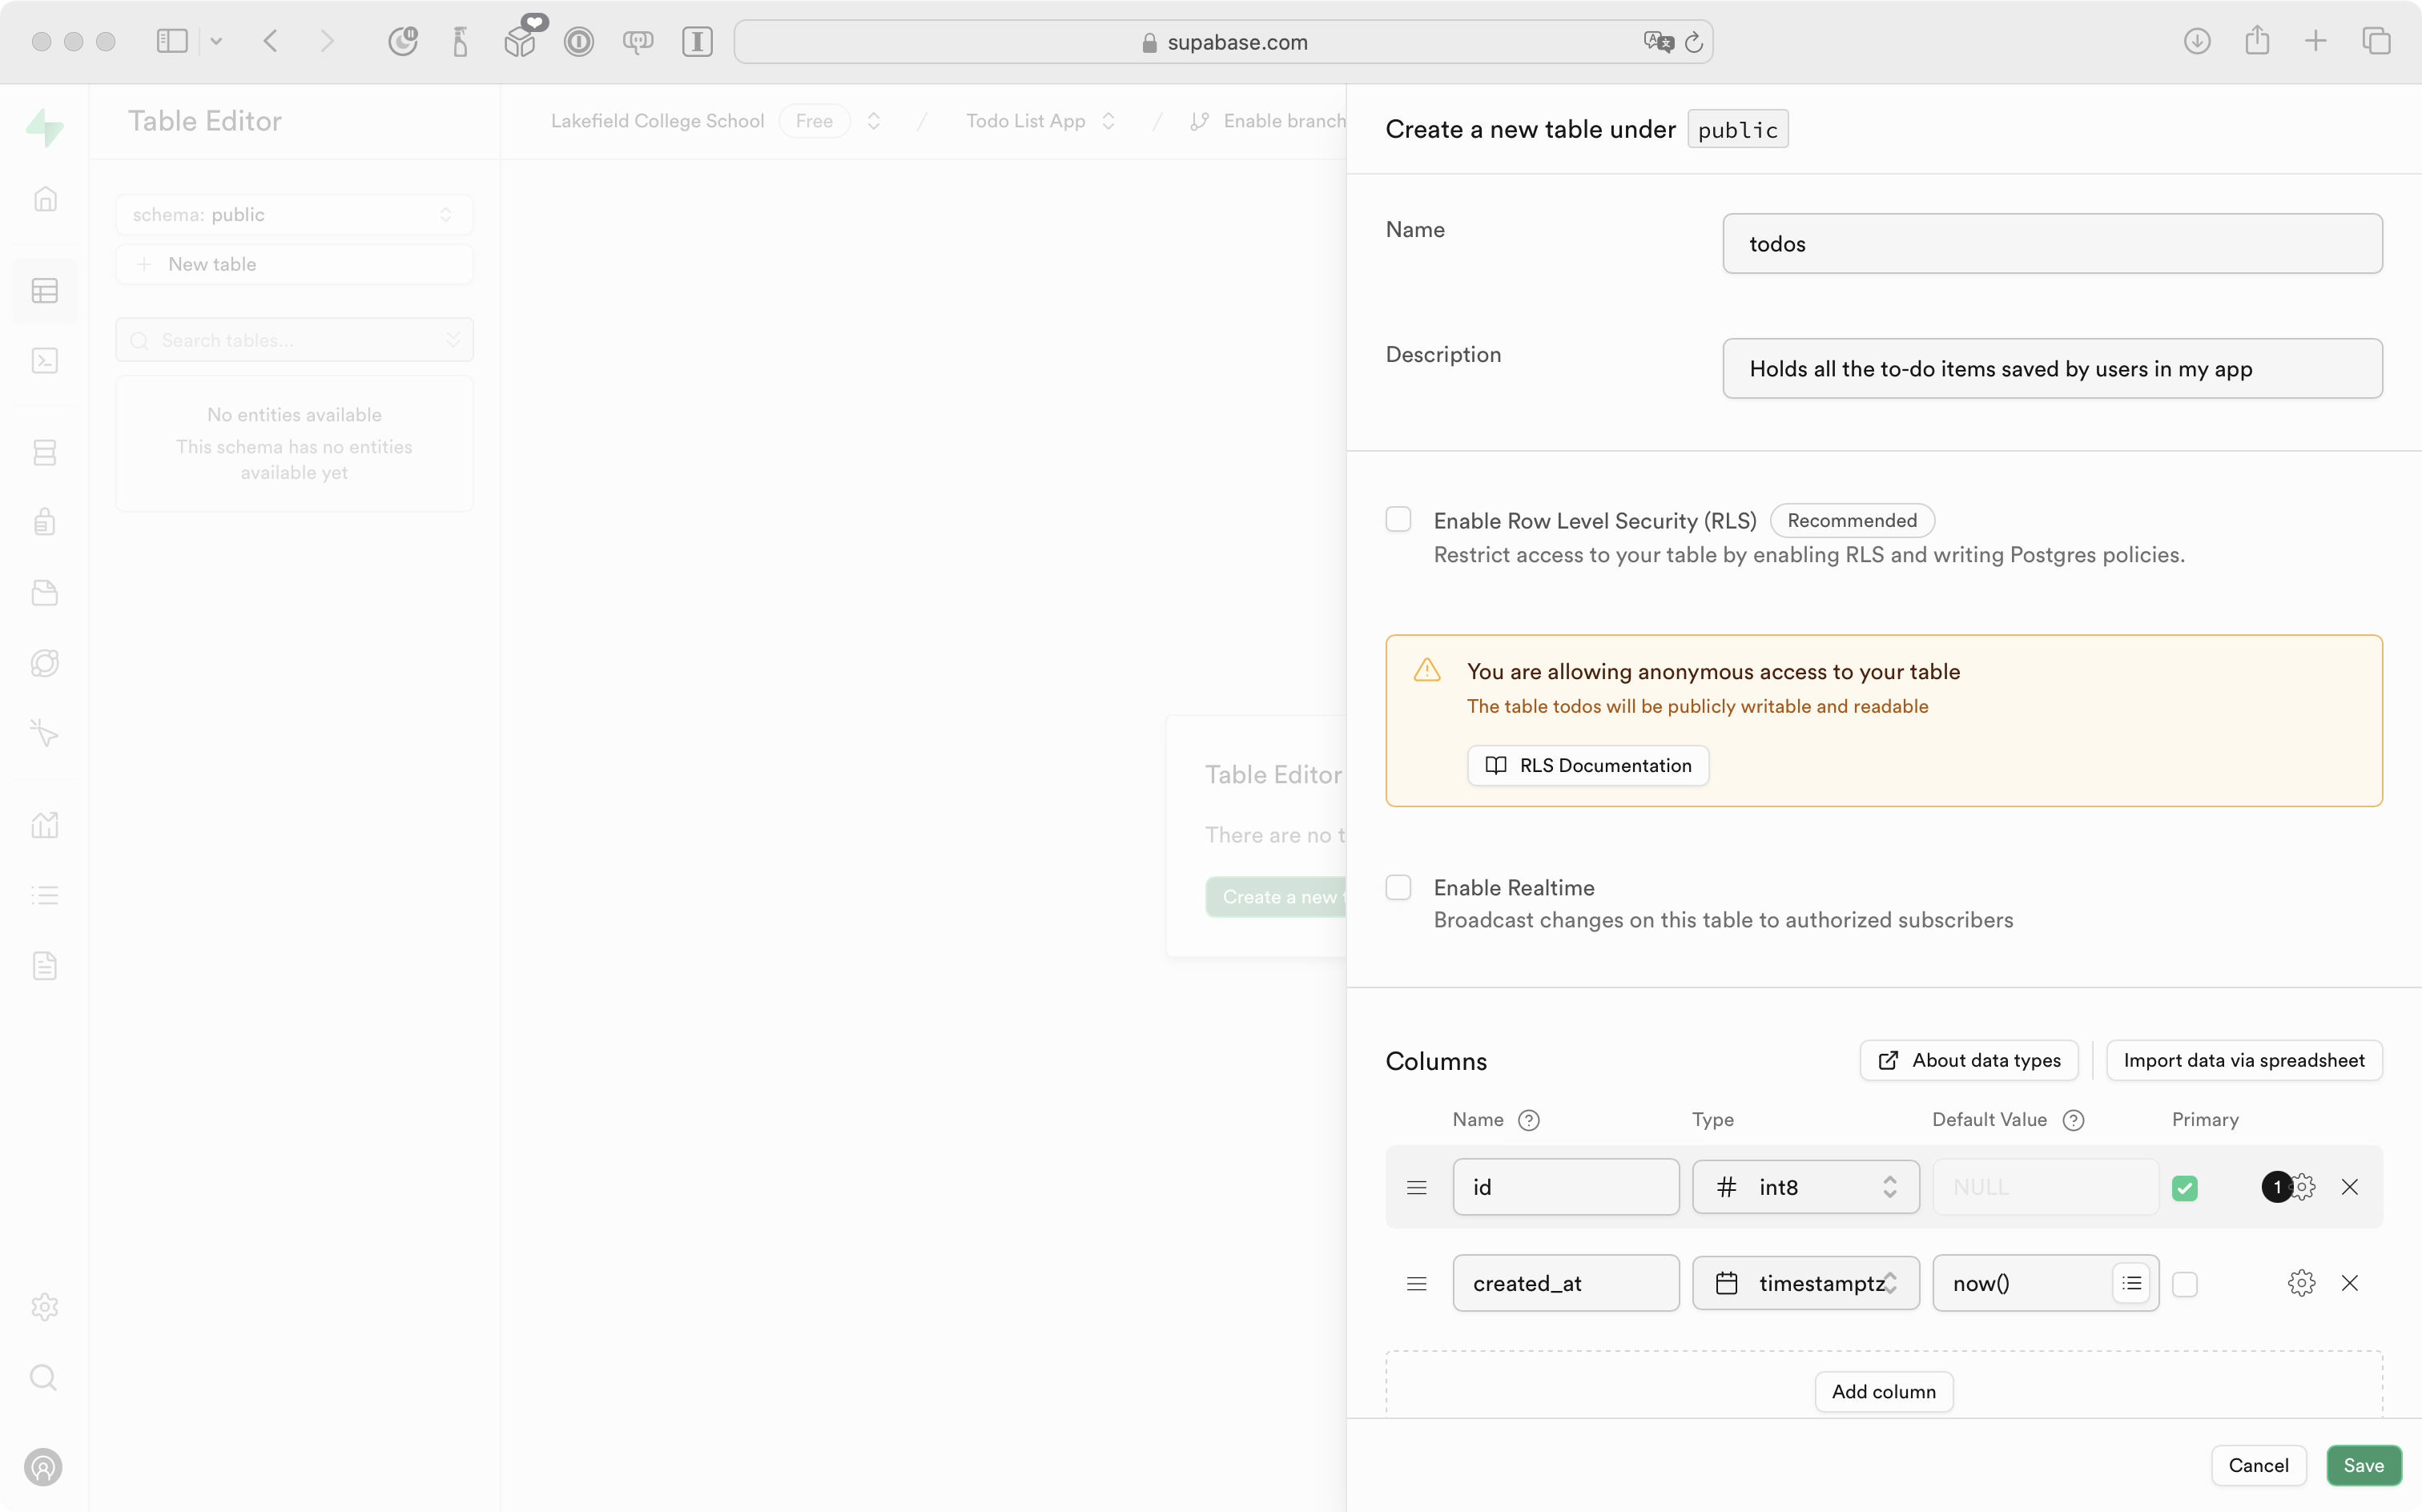Open the RLS Documentation
2422x1512 pixels.
pyautogui.click(x=1587, y=765)
